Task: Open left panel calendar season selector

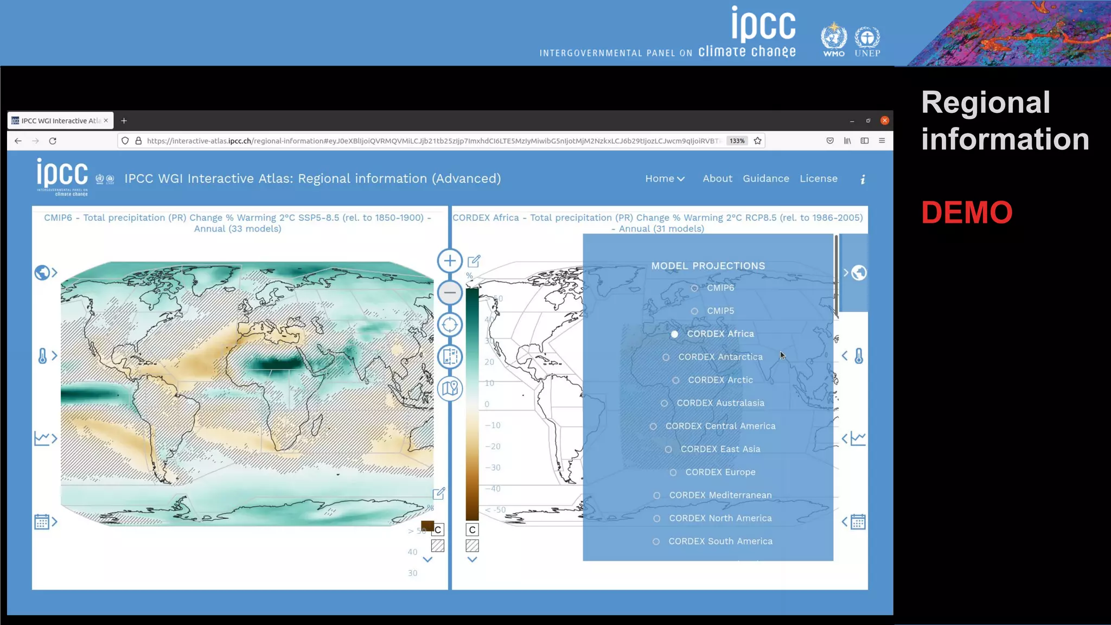Action: click(x=46, y=522)
